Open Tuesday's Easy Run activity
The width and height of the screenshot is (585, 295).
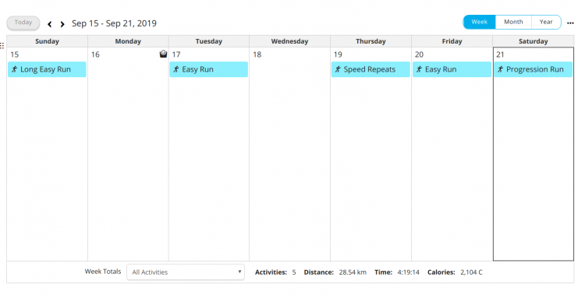pyautogui.click(x=208, y=69)
